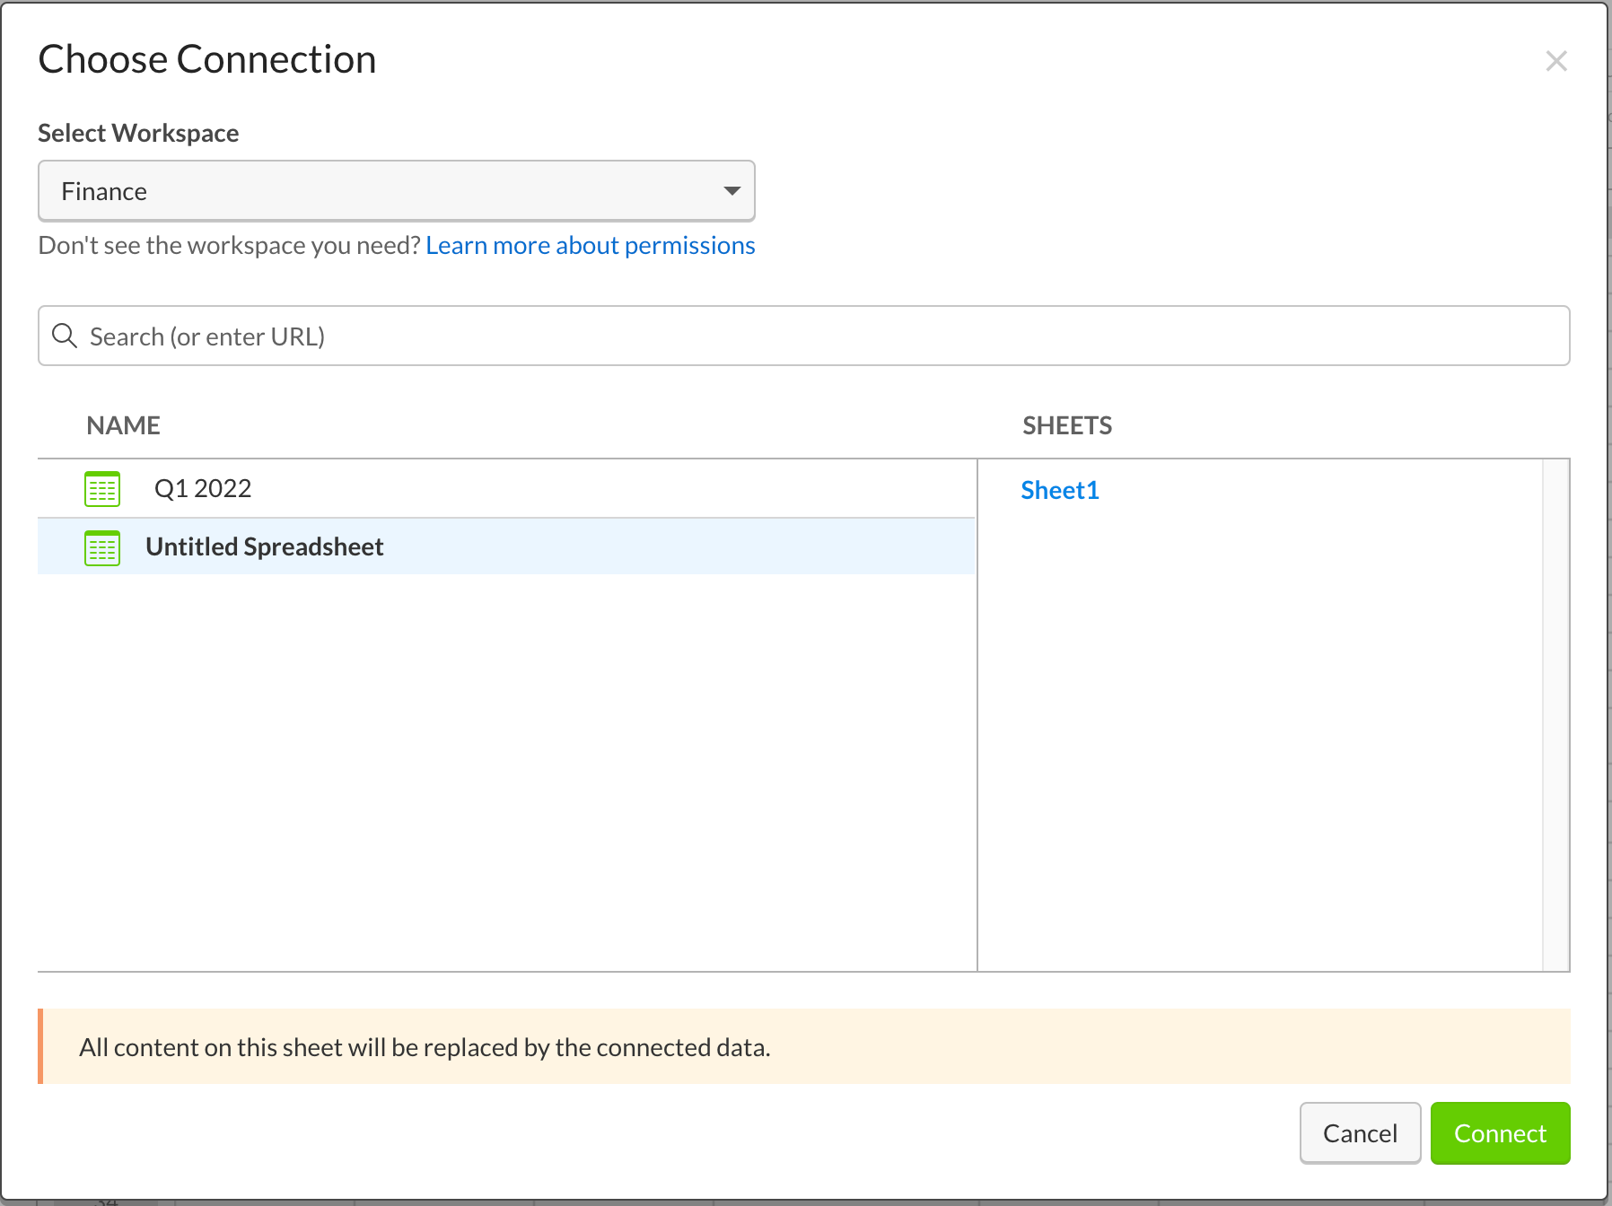
Task: Click the Untitled Spreadsheet green grid icon
Action: point(101,547)
